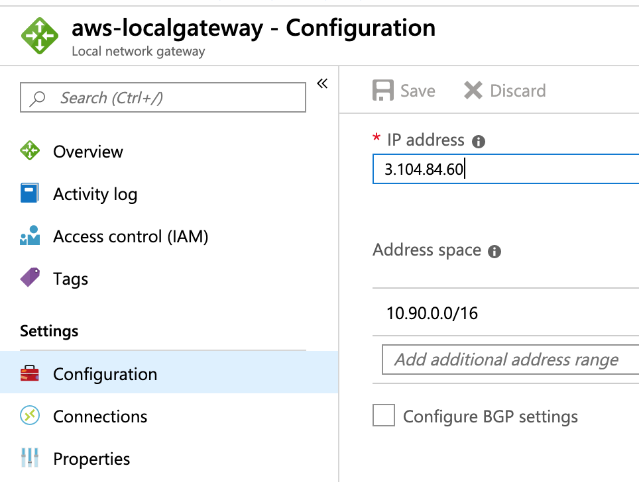Select the Configuration toolbox icon
The width and height of the screenshot is (639, 482).
(x=30, y=373)
